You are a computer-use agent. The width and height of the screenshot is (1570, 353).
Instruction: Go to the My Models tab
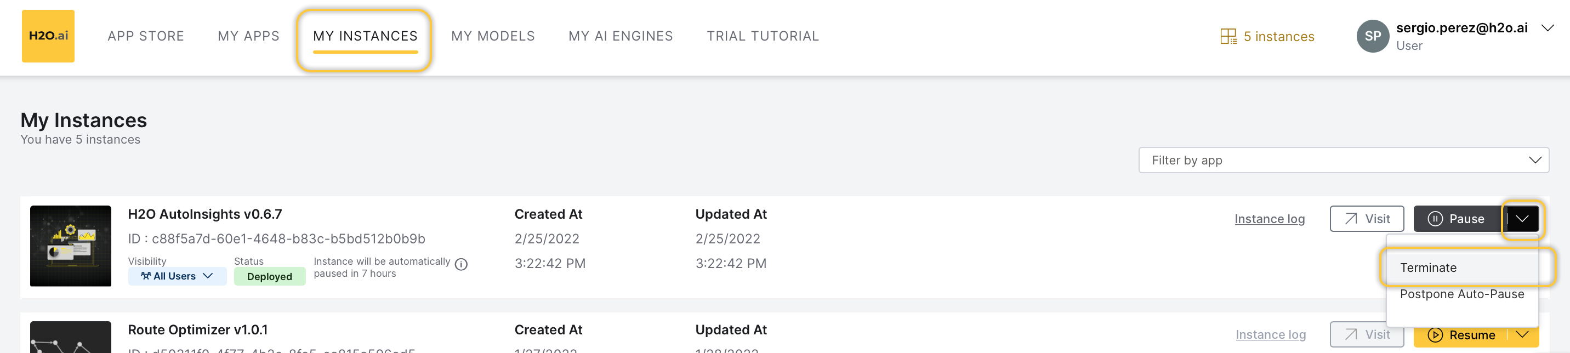click(493, 36)
